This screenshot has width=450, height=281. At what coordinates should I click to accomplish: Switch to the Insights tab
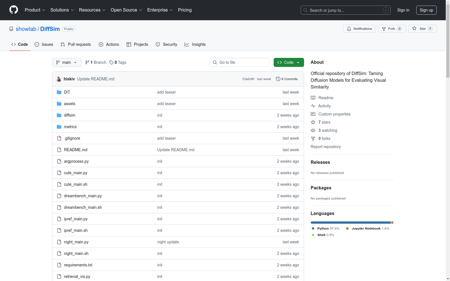[x=195, y=44]
